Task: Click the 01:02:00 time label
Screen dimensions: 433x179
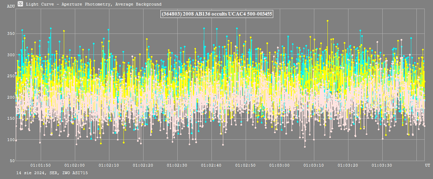Action: coord(75,165)
